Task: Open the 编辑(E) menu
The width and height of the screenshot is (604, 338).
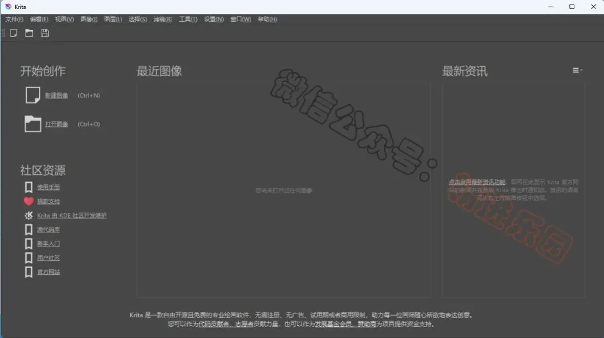Action: tap(39, 19)
